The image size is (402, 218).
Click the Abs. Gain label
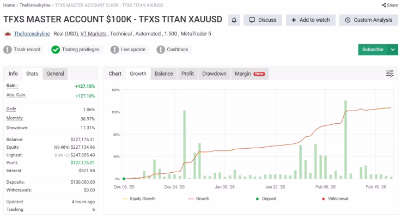pyautogui.click(x=16, y=95)
